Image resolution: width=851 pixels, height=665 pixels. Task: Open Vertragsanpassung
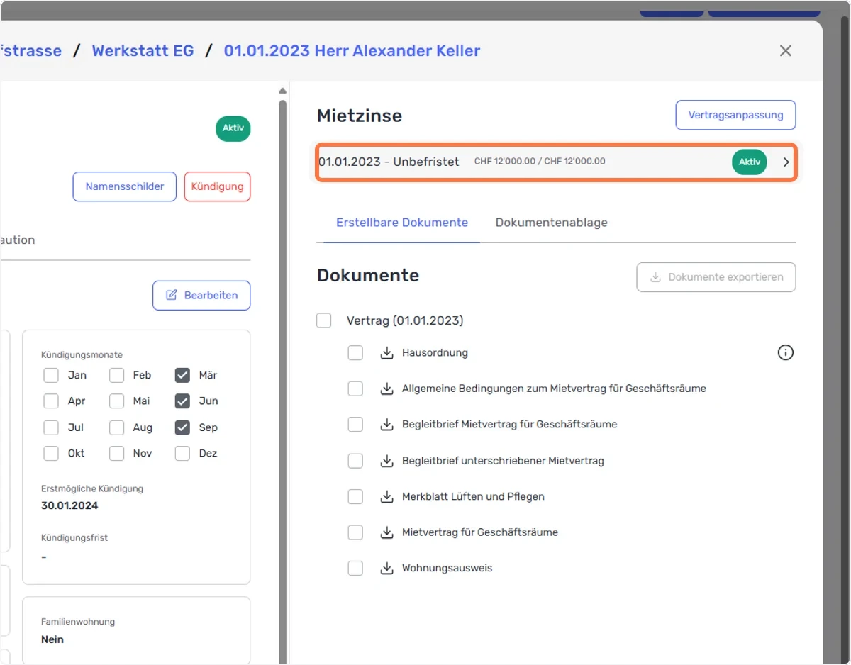(x=736, y=115)
